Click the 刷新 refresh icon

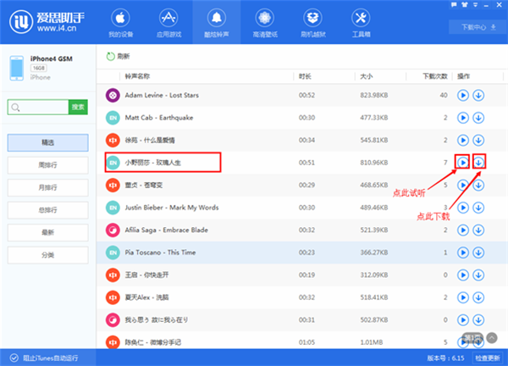(x=110, y=56)
